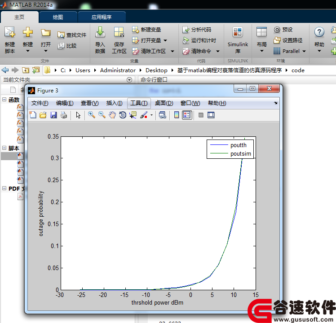Toggle the Data Cursor tool
Viewport: 336px width, 323px height.
pos(133,115)
